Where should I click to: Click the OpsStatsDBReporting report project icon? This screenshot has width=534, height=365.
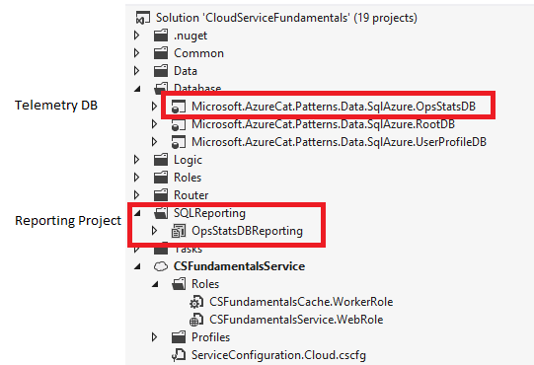point(178,231)
